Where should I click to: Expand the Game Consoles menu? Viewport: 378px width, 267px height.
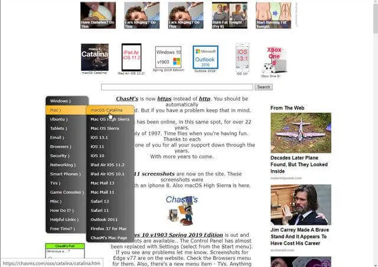coord(66,192)
